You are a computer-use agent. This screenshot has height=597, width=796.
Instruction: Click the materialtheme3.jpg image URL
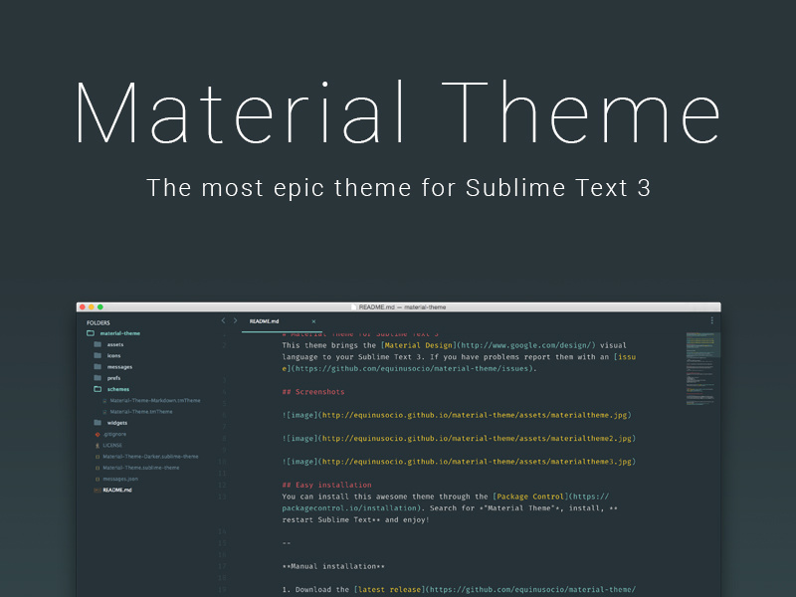478,462
